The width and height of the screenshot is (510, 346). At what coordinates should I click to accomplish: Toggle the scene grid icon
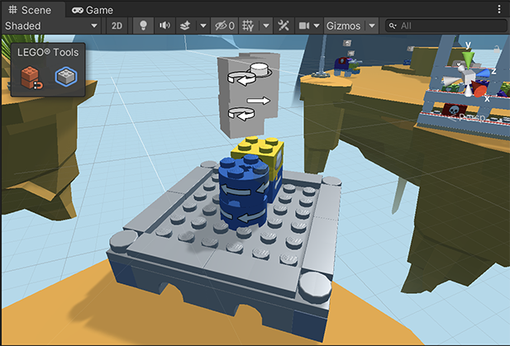(250, 26)
